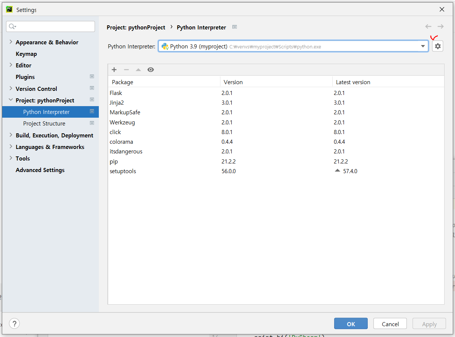This screenshot has height=337, width=455.
Task: Expand Build, Execution, Deployment section
Action: click(11, 135)
